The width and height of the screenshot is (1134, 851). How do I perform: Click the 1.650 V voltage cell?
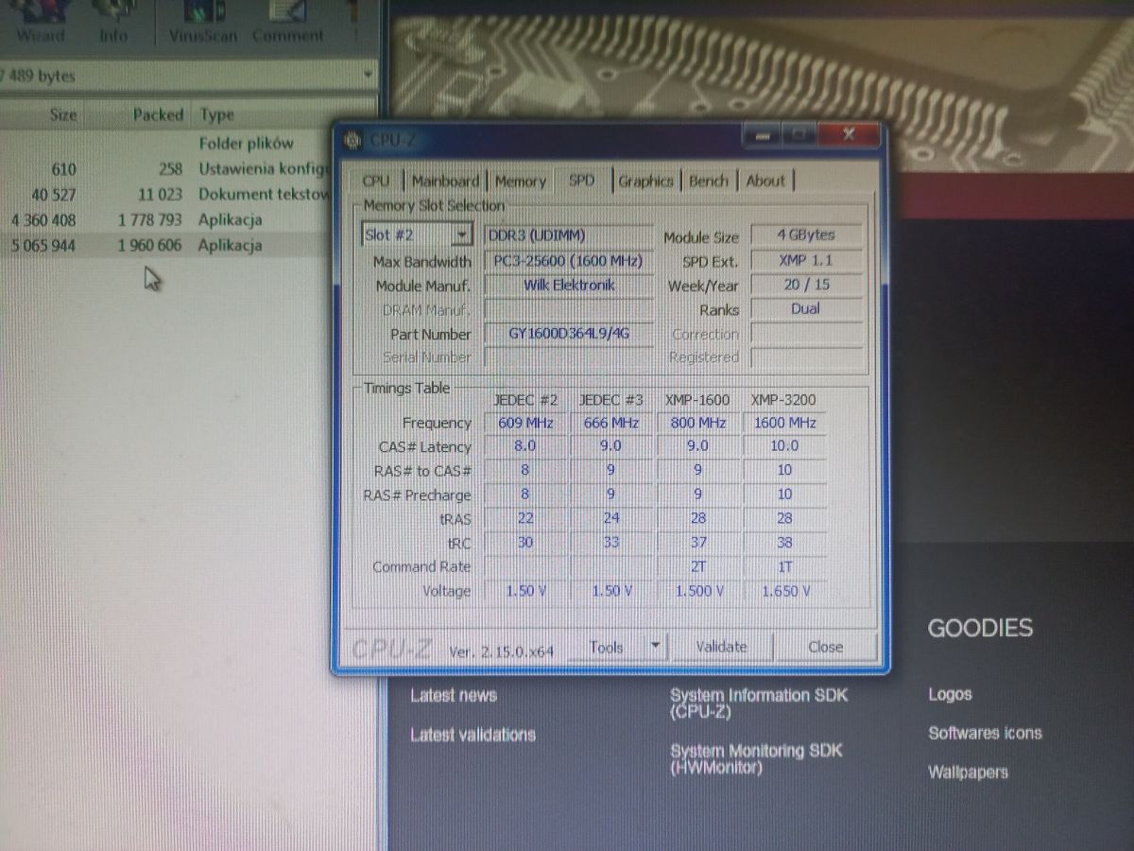point(784,591)
